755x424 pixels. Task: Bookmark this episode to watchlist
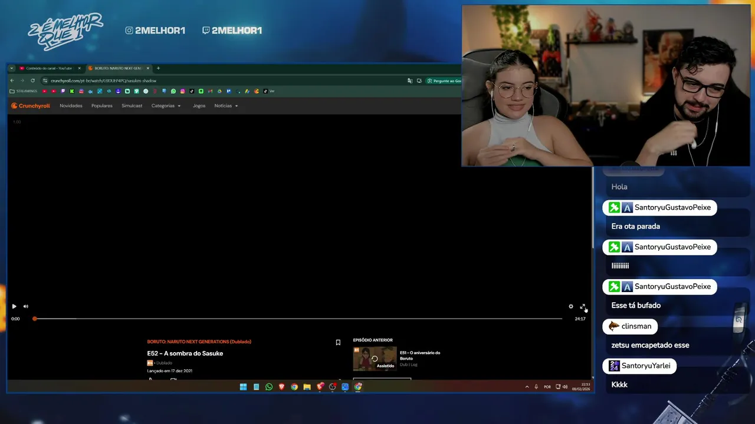point(338,342)
